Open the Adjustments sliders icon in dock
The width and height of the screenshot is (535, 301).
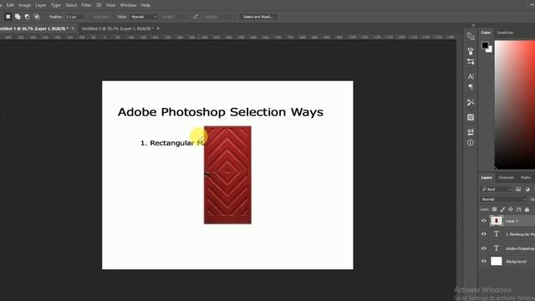pyautogui.click(x=471, y=132)
